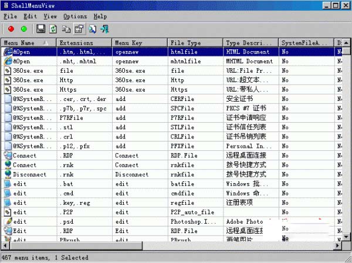Viewport: 352px width, 263px height.
Task: Open the Options menu
Action: point(75,16)
